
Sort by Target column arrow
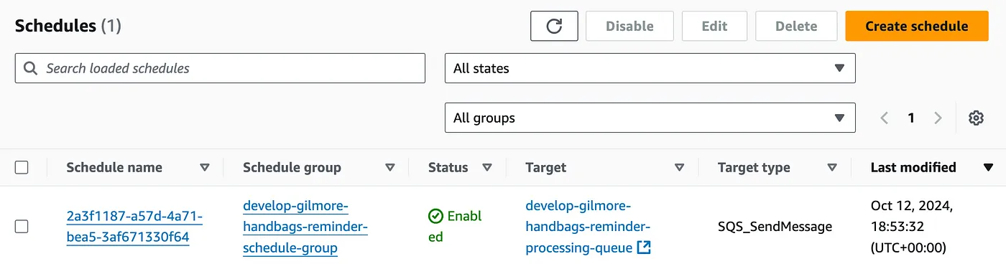679,168
